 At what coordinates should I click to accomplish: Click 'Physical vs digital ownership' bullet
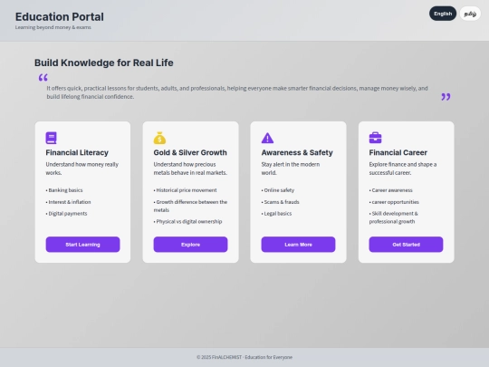[x=187, y=222]
